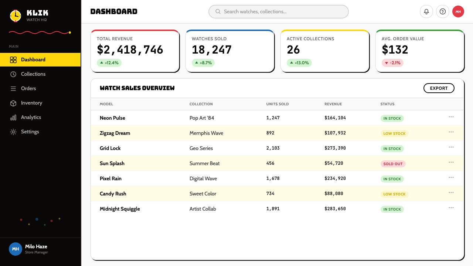Click the Orders list icon
This screenshot has height=266, width=473.
point(13,89)
